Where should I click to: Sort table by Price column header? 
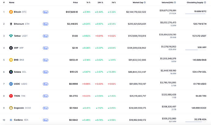tap(75, 2)
